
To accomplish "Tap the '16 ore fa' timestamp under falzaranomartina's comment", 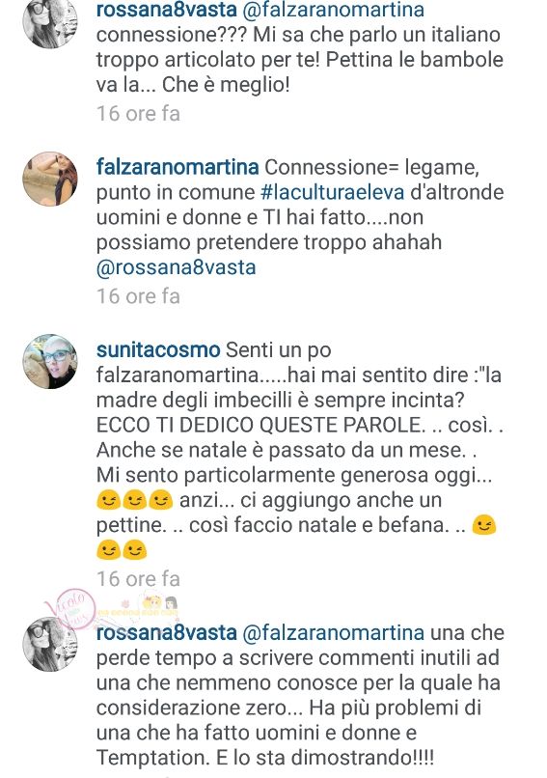I will pyautogui.click(x=138, y=296).
